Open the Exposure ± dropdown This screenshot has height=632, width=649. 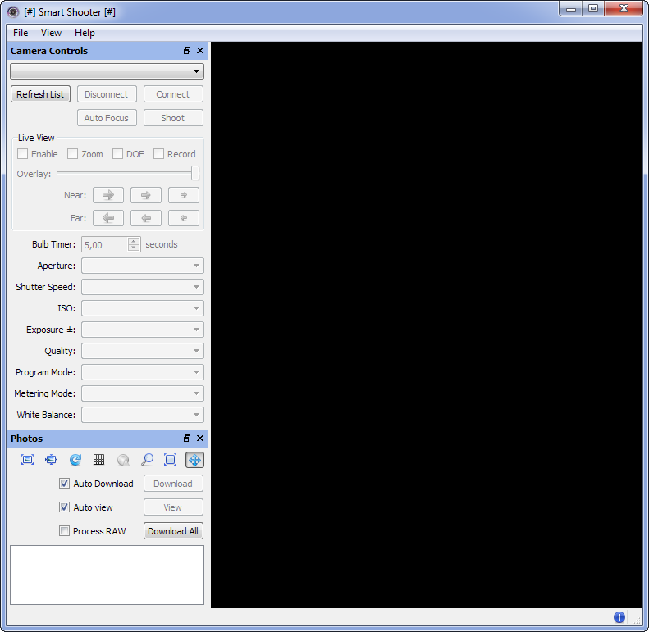[x=143, y=330]
